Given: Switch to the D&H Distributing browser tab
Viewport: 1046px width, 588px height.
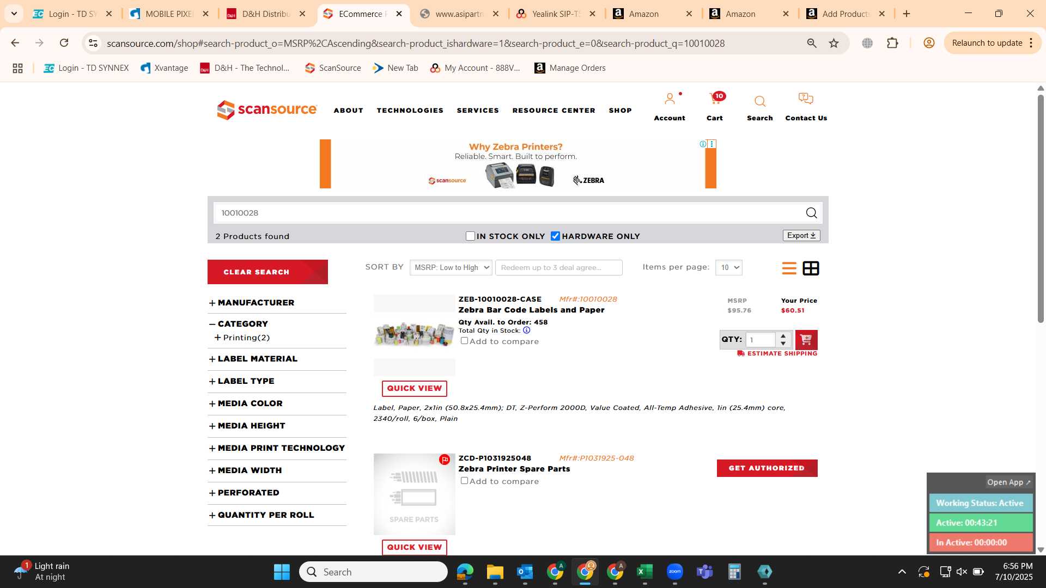Looking at the screenshot, I should [x=266, y=14].
